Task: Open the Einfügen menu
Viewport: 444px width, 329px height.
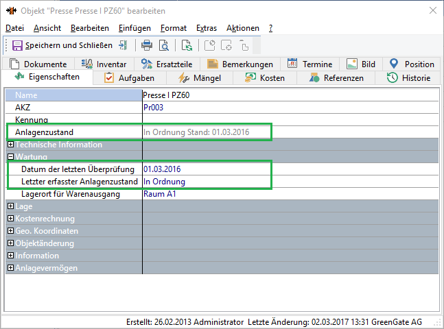Action: click(x=135, y=28)
